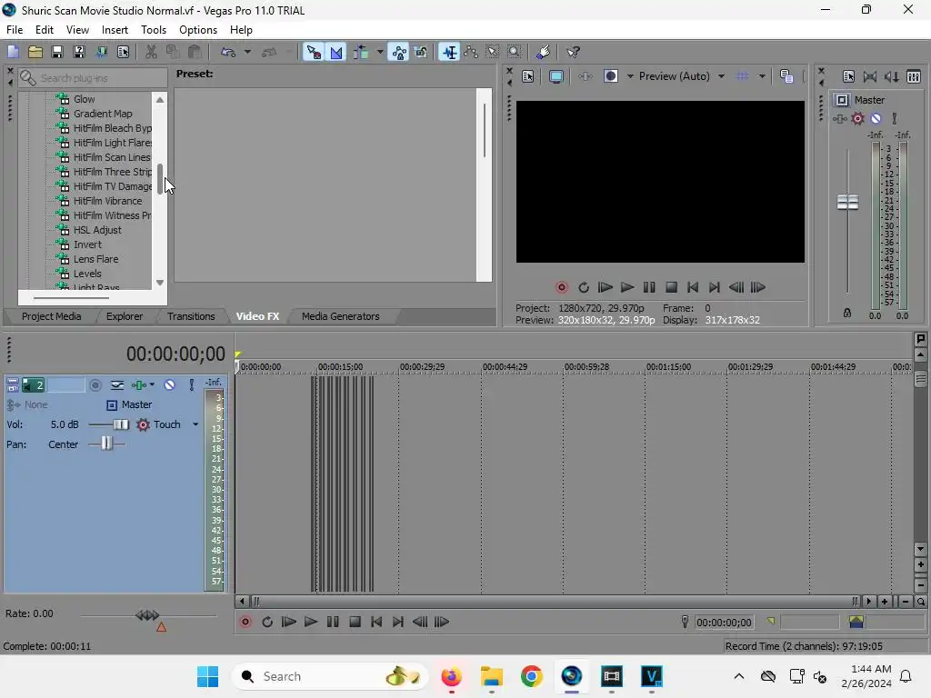The height and width of the screenshot is (698, 931).
Task: Mute the Master bus
Action: point(876,119)
